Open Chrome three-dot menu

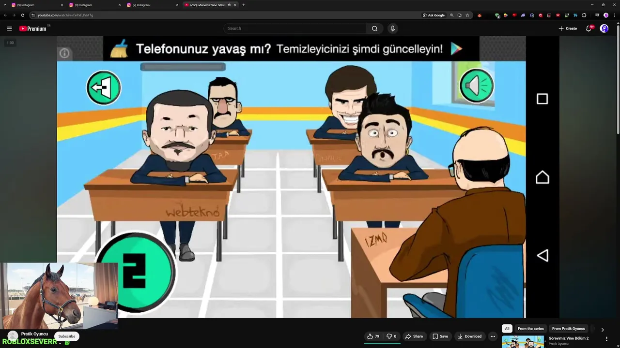[614, 15]
